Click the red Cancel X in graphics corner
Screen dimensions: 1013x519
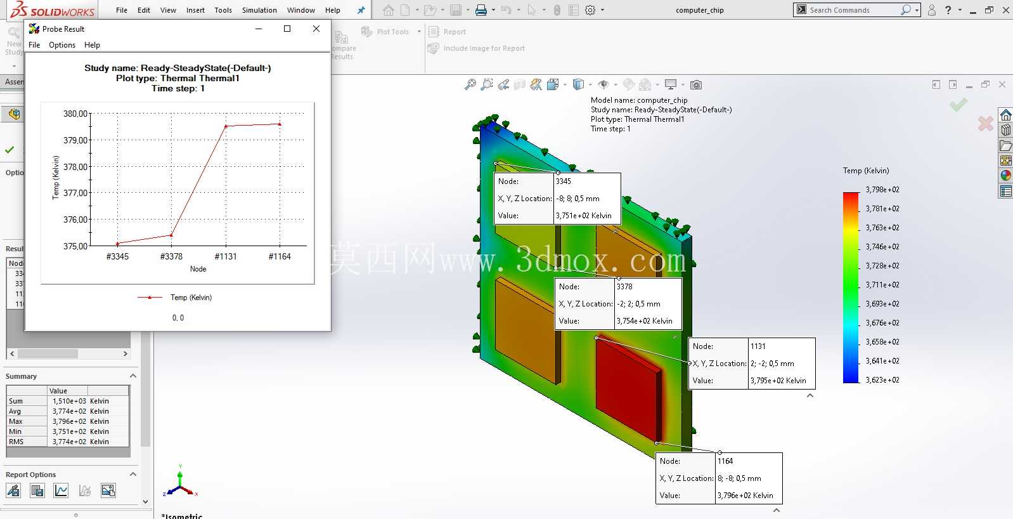(985, 123)
